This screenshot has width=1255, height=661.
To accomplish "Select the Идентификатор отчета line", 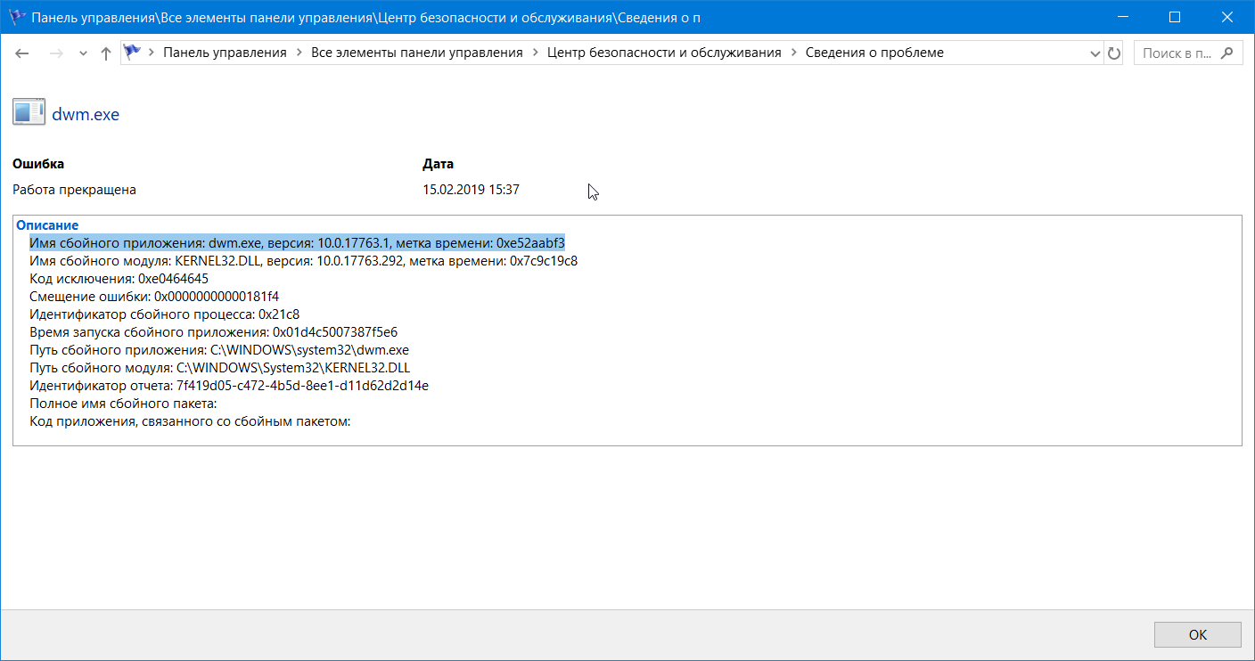I will 229,386.
